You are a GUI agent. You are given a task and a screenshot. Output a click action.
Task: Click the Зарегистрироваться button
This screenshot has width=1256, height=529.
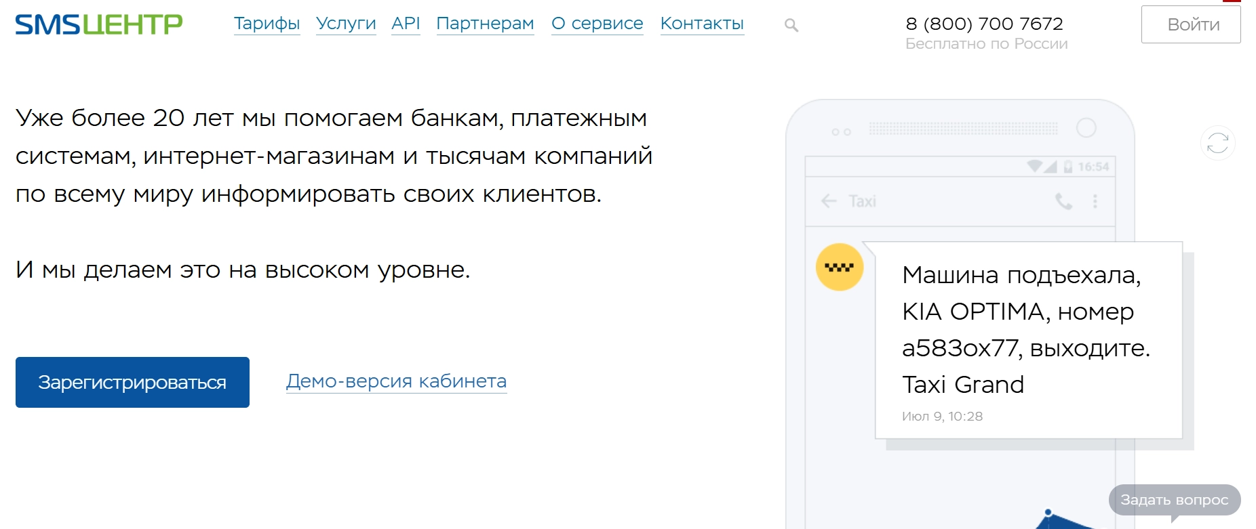point(132,382)
